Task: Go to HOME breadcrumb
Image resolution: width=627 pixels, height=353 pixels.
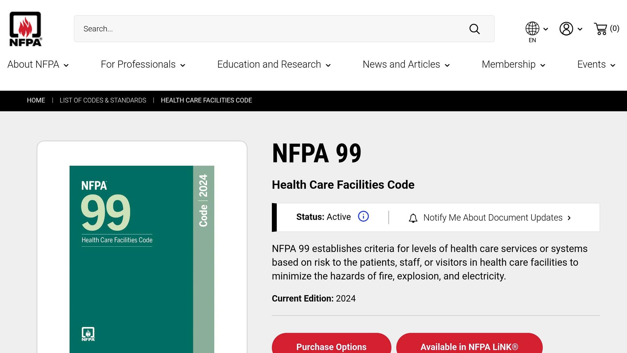Action: tap(36, 100)
